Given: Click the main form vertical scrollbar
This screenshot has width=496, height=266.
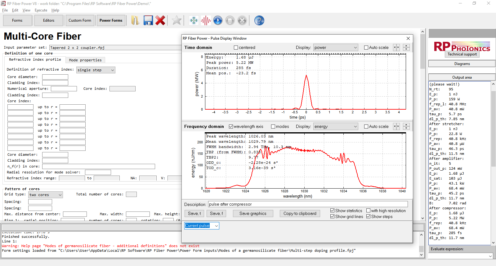Looking at the screenshot, I should click(x=422, y=124).
